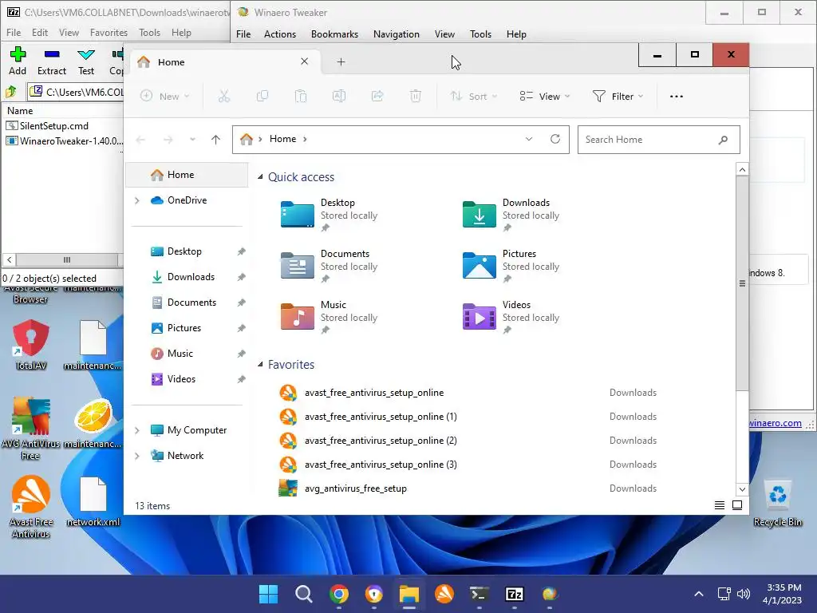
Task: Open Winaero Tweaker Actions menu
Action: click(x=280, y=34)
